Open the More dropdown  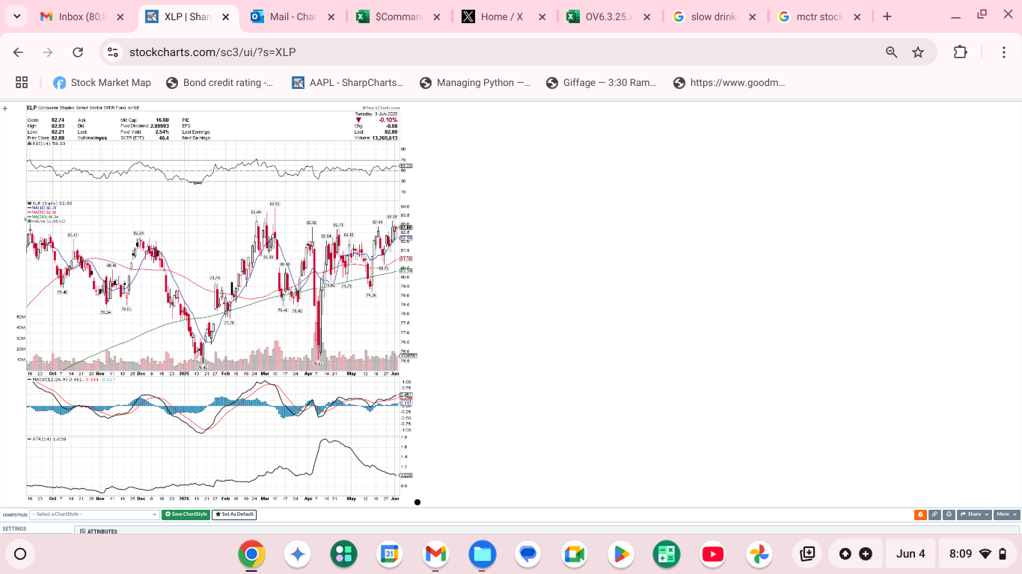point(1006,514)
